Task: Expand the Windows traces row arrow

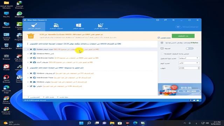Action: pos(28,73)
